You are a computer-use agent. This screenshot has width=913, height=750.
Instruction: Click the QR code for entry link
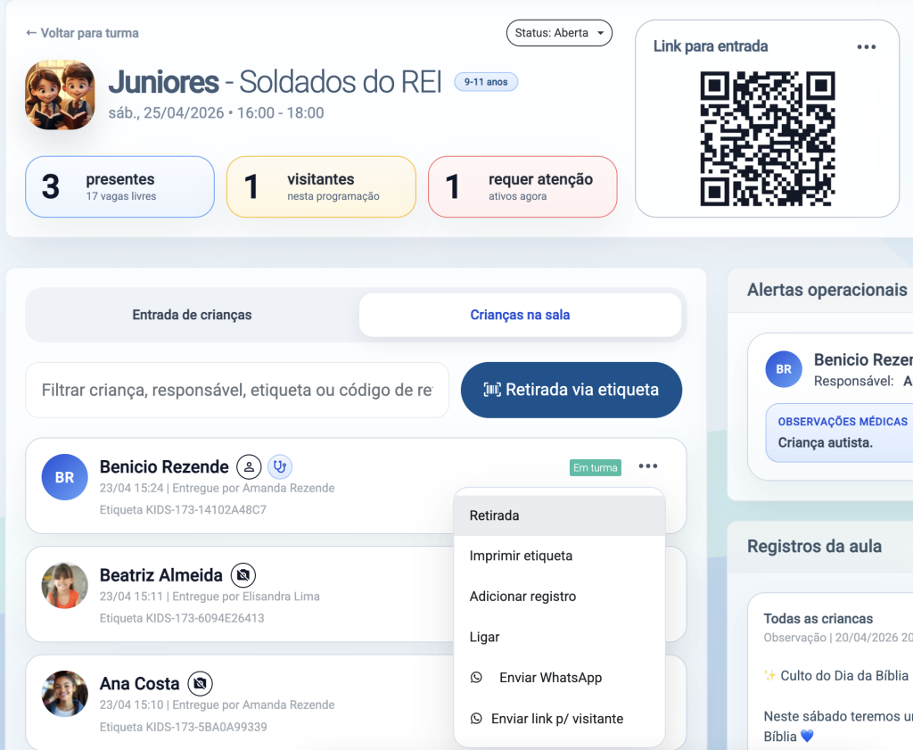767,138
